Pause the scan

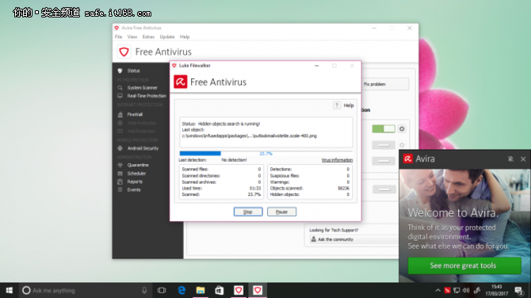pos(281,212)
